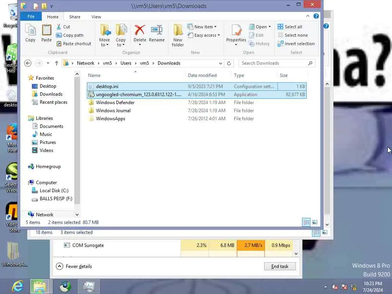This screenshot has width=392, height=294.
Task: Expand the Open button dropdown arrow
Action: (x=269, y=27)
